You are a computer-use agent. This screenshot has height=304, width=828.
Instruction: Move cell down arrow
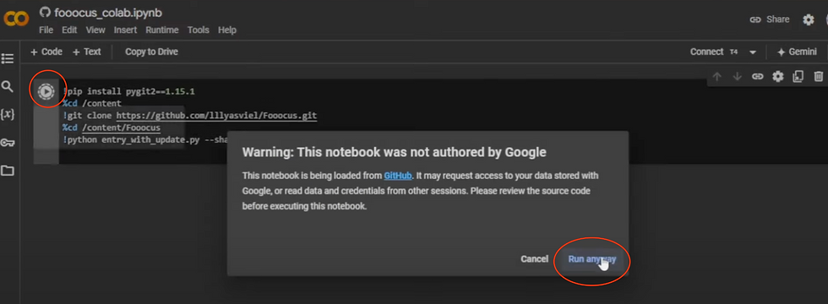coord(737,77)
